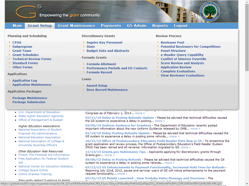Open State Higher Education Agencies link

coord(41,116)
